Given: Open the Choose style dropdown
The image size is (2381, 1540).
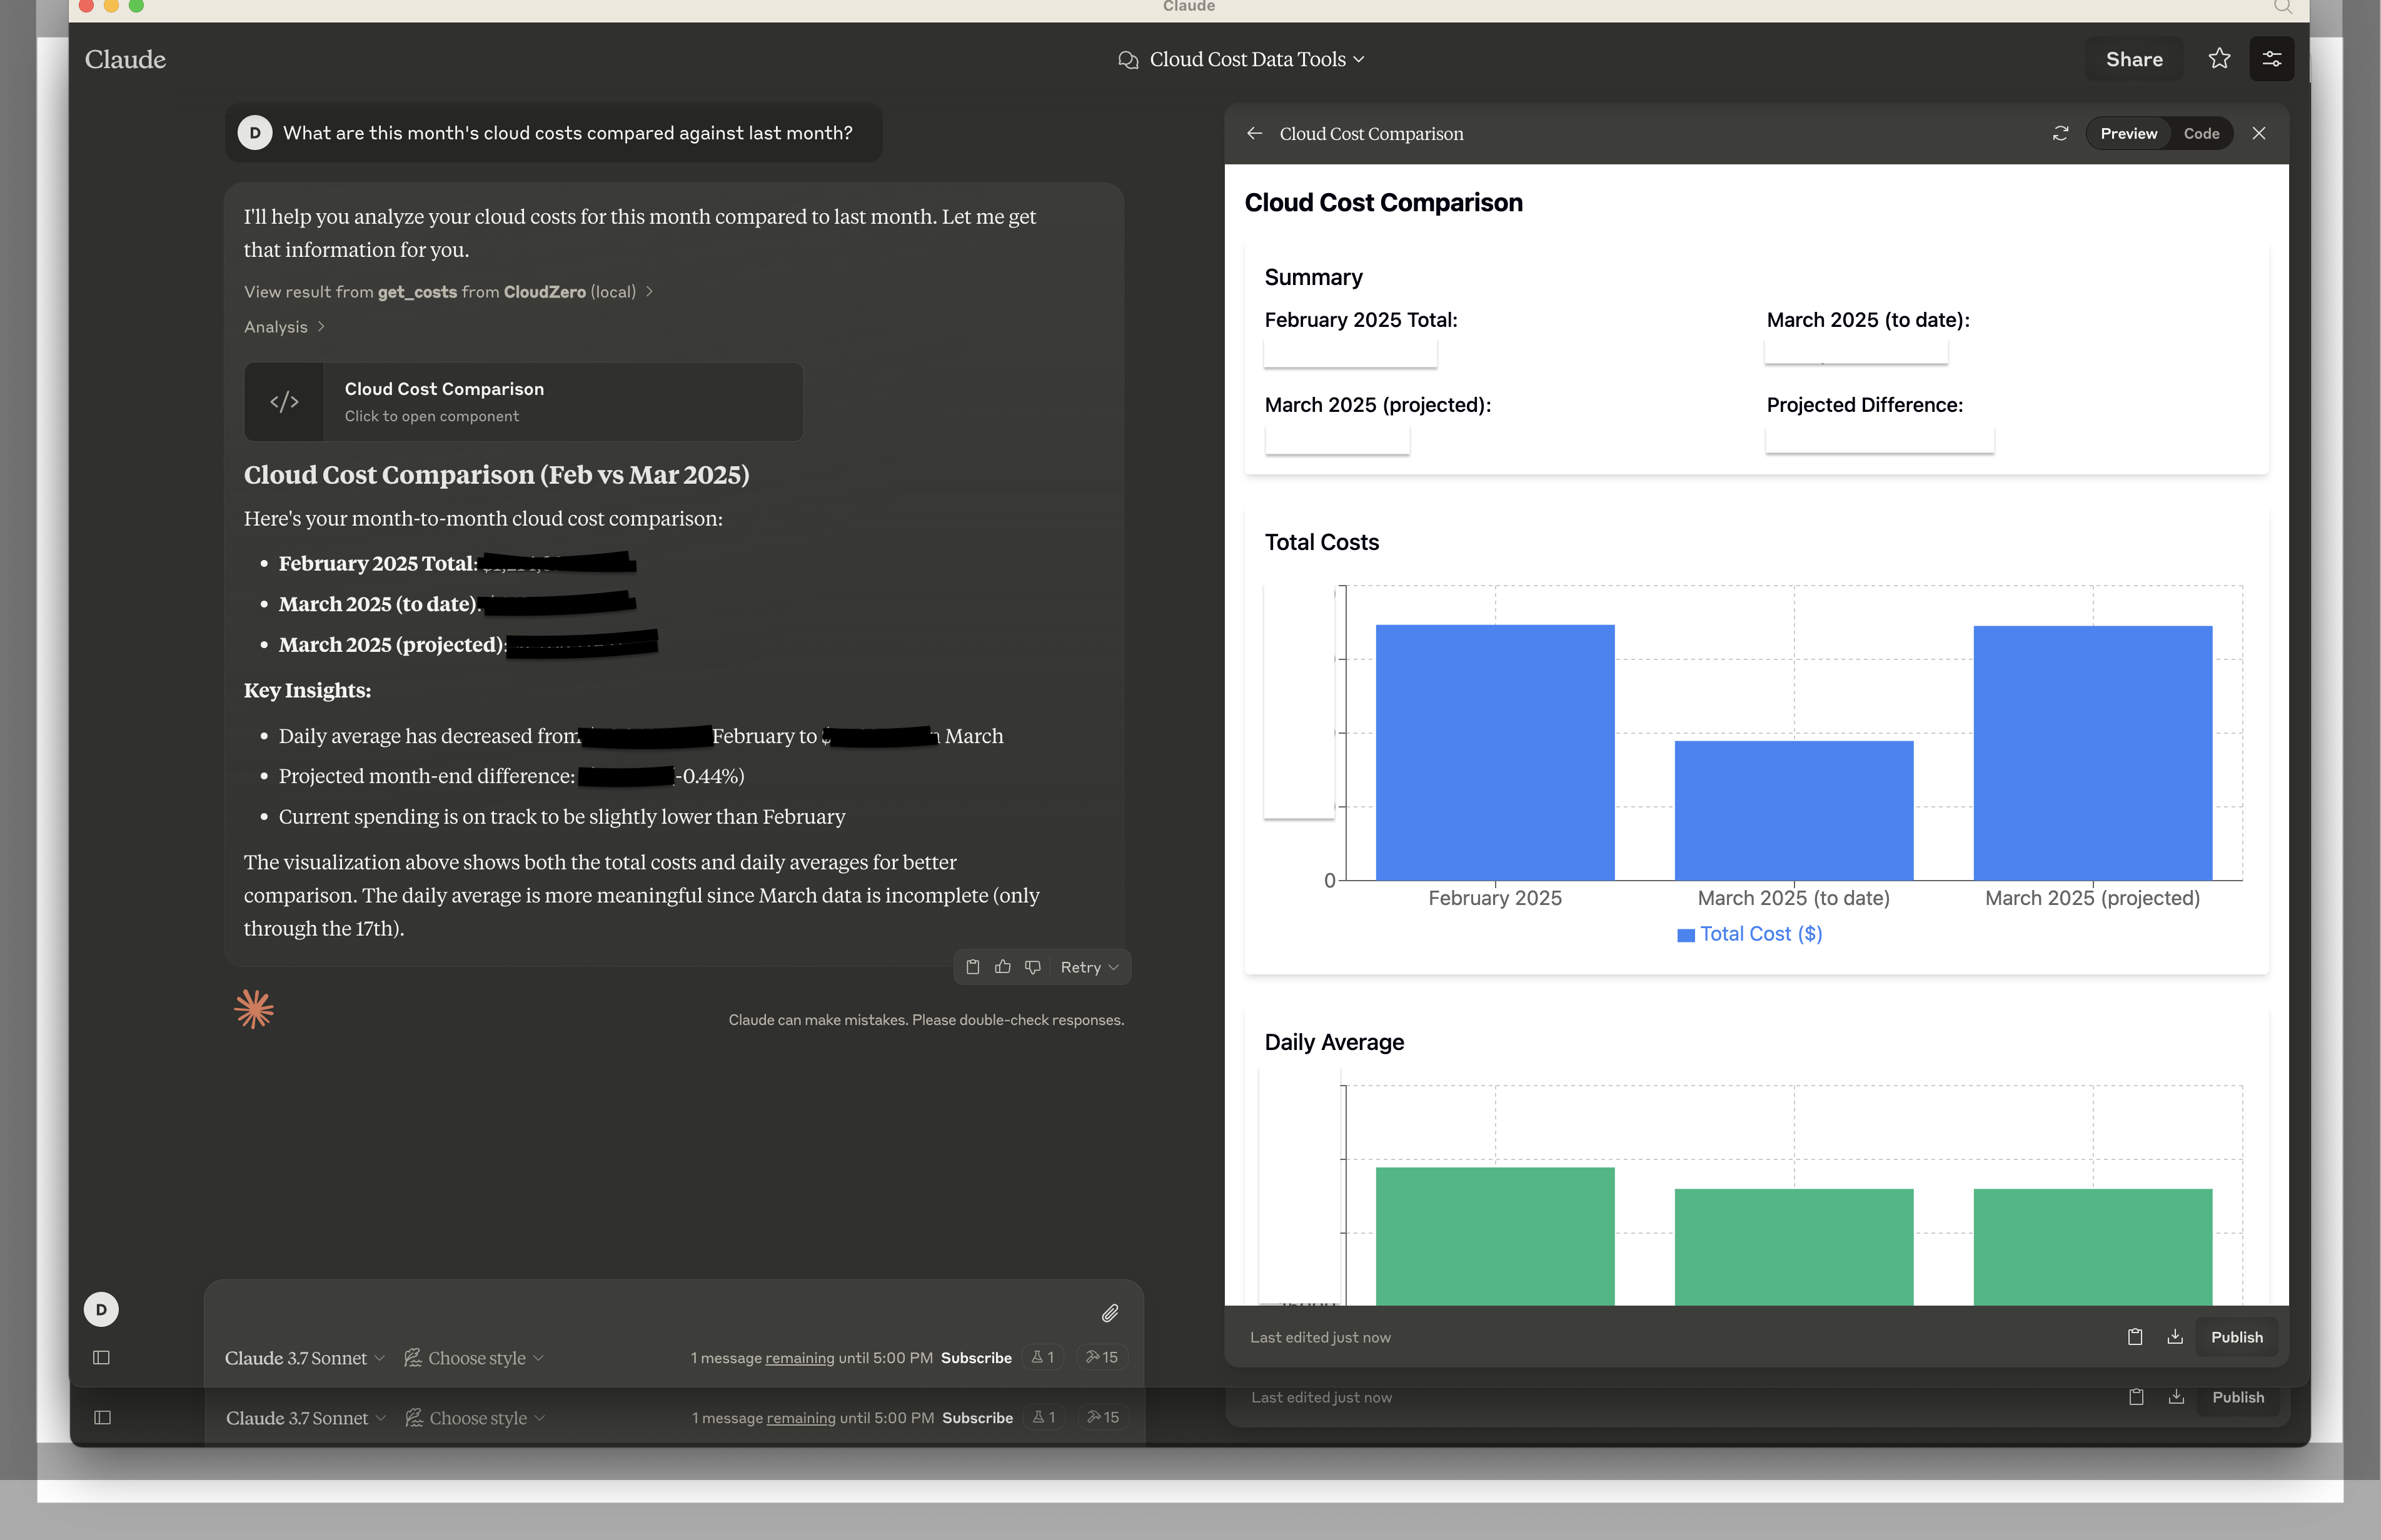Looking at the screenshot, I should (475, 1358).
